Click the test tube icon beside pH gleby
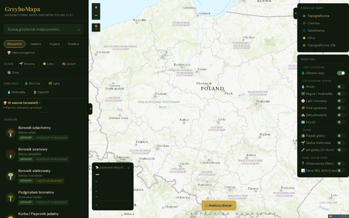 pyautogui.click(x=303, y=150)
